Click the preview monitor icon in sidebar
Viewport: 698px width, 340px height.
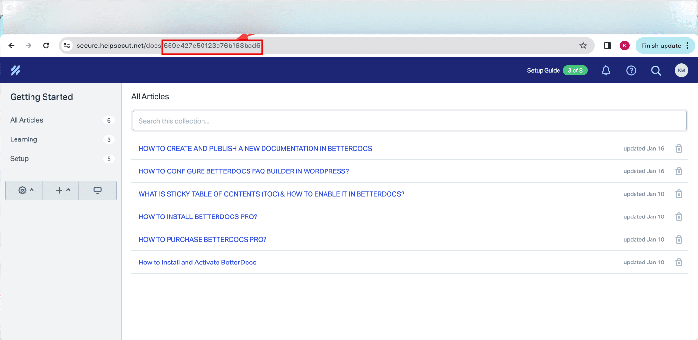[97, 190]
